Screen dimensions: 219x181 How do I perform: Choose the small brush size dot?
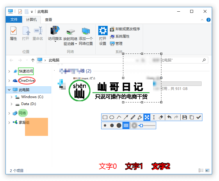[x=105, y=125]
